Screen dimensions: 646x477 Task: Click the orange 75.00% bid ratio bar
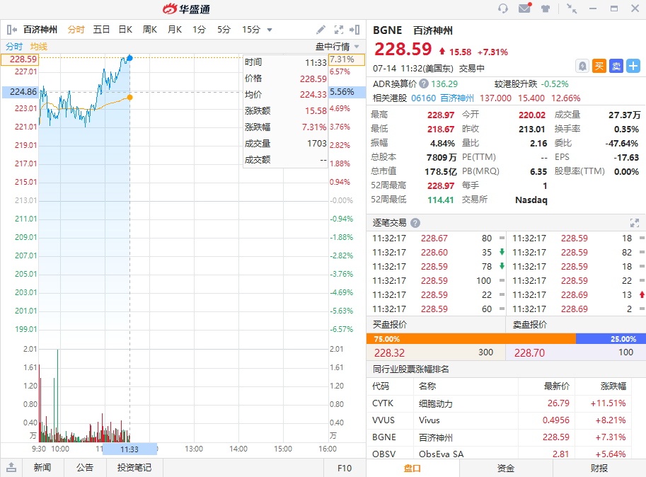471,339
